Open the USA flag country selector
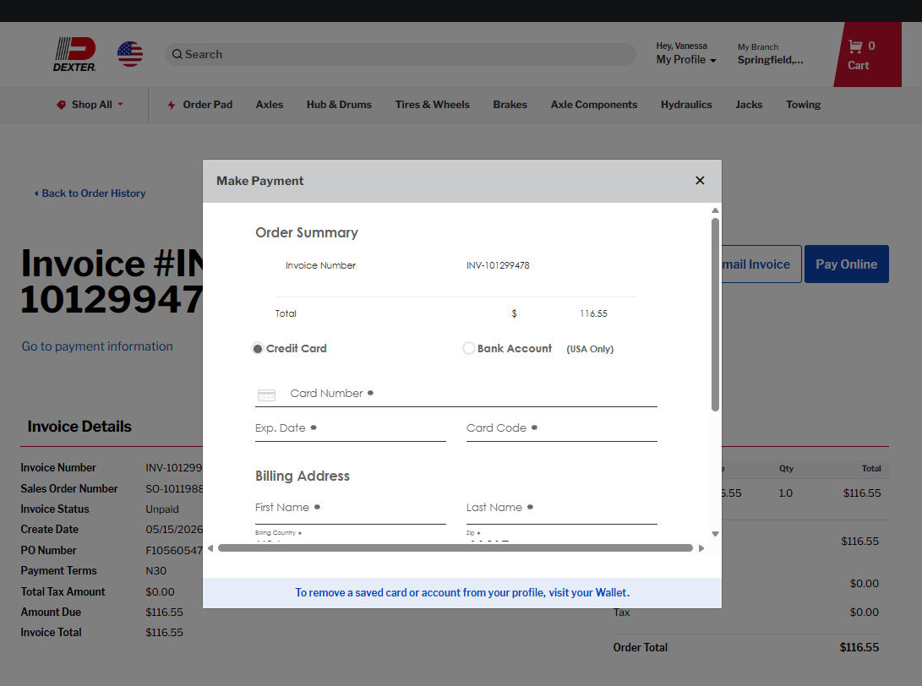The height and width of the screenshot is (686, 922). click(130, 54)
